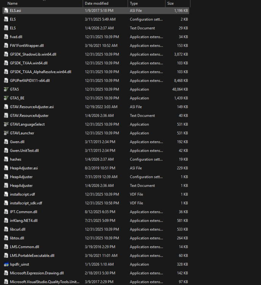
Task: Click the GTA5 application icon
Action: [6, 89]
